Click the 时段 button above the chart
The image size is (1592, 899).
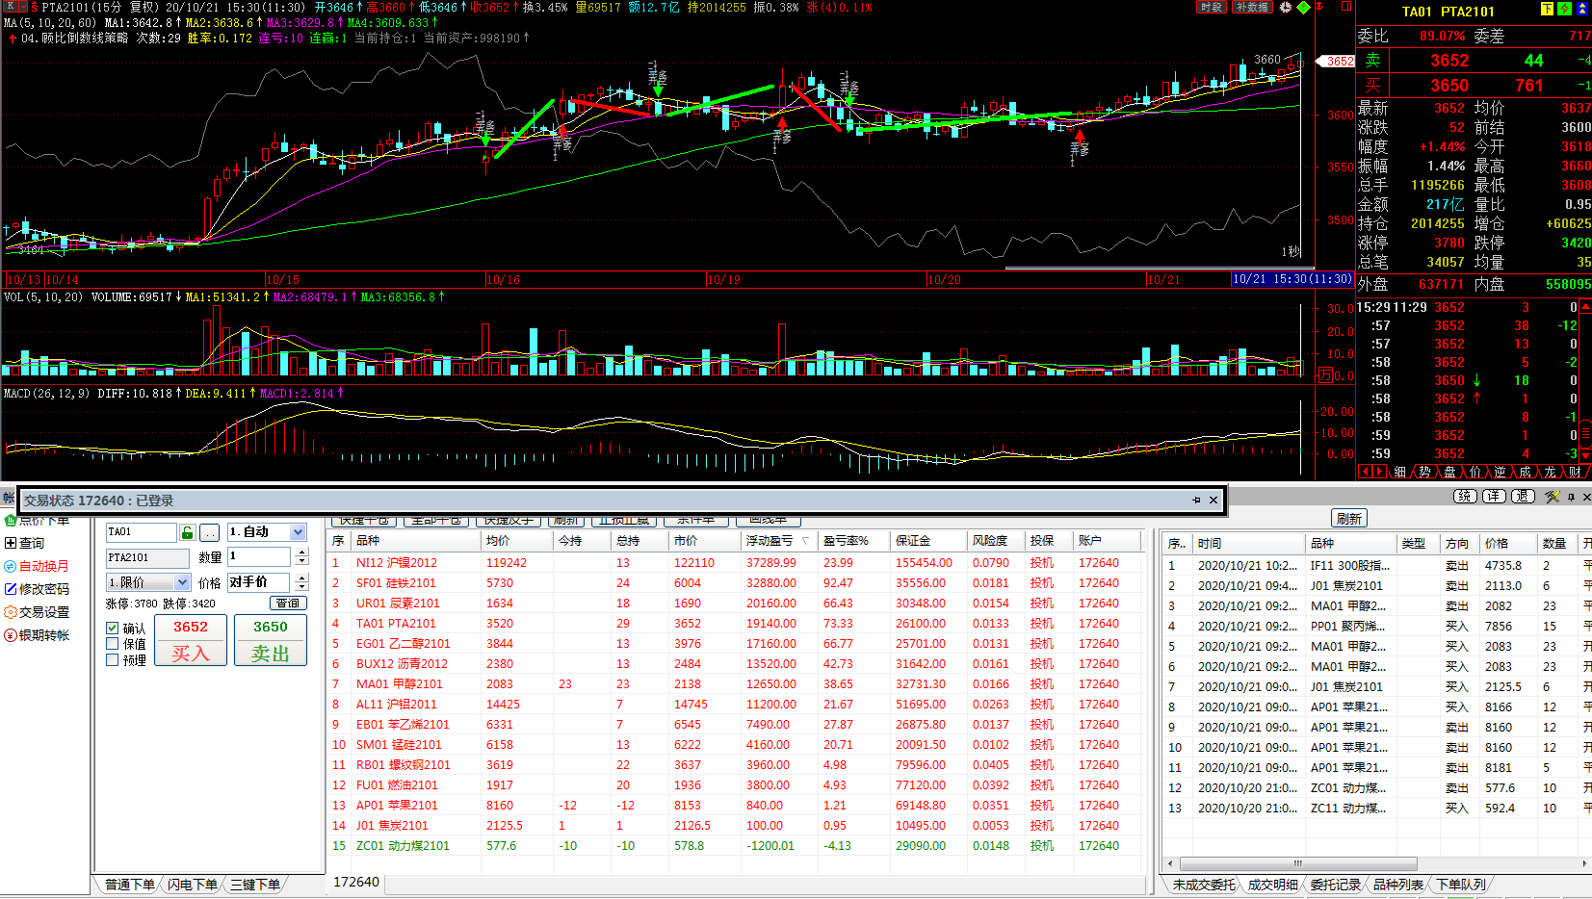coord(1212,7)
